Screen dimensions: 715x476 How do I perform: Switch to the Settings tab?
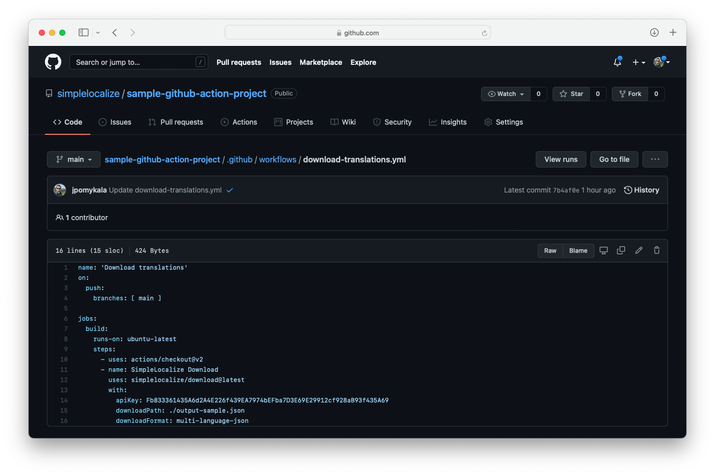click(504, 122)
